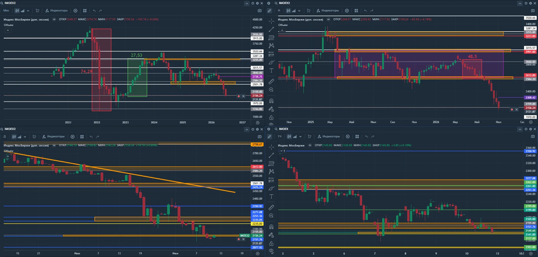538x257 pixels.
Task: Take snapshot of weekly chart with camera icon
Action: [x=533, y=11]
